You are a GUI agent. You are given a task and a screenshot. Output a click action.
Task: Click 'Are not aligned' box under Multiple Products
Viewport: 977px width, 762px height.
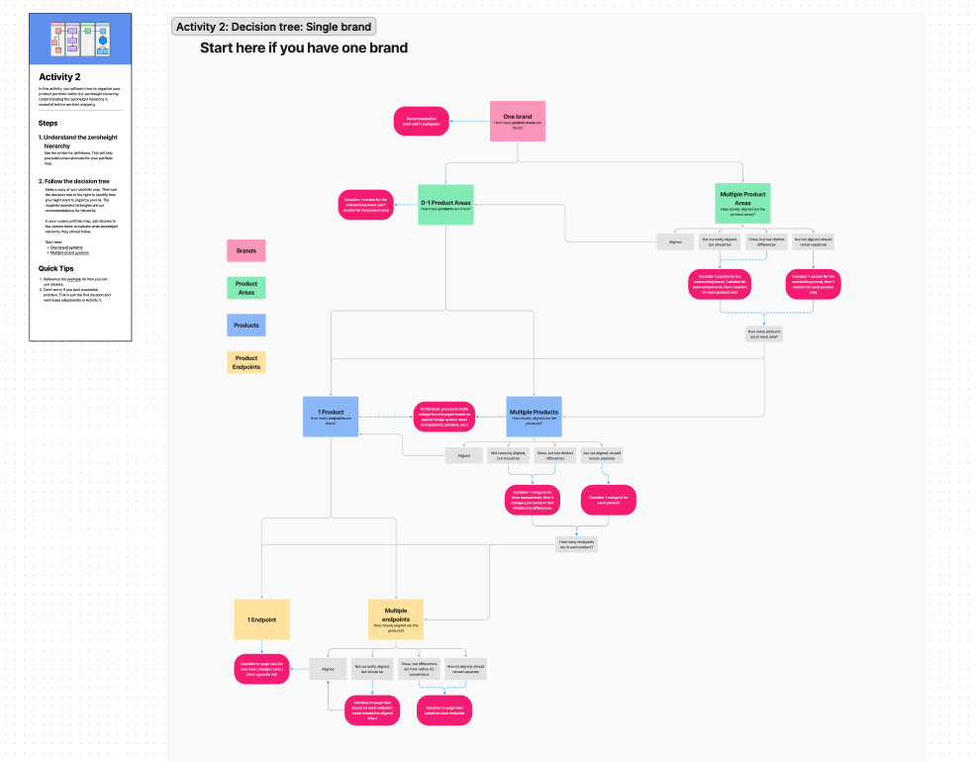click(x=601, y=455)
